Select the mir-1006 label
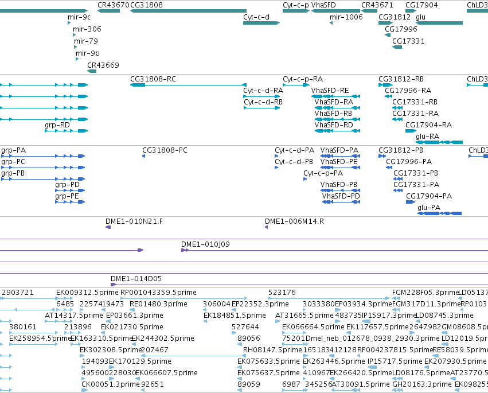 pos(346,17)
